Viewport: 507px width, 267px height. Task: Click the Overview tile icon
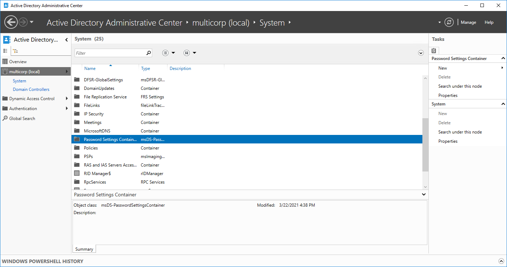click(5, 62)
